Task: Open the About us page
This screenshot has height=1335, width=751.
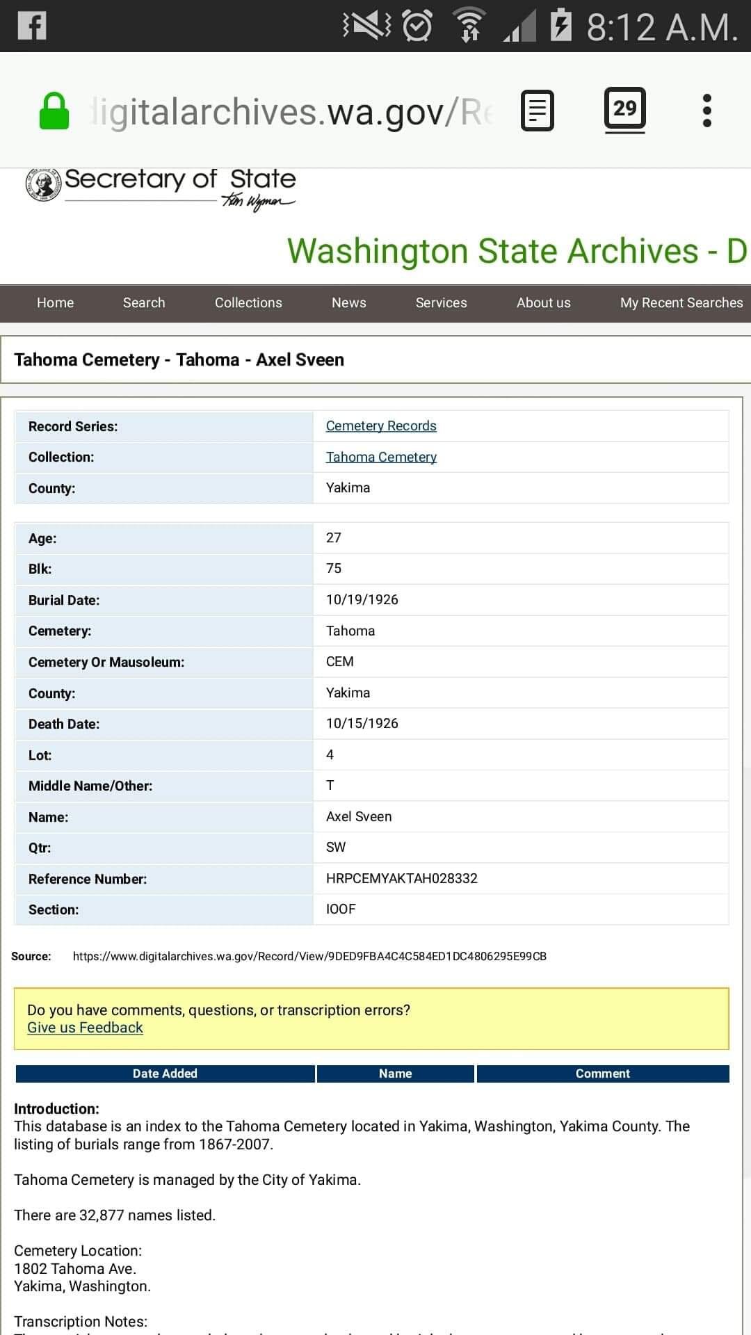Action: coord(543,302)
